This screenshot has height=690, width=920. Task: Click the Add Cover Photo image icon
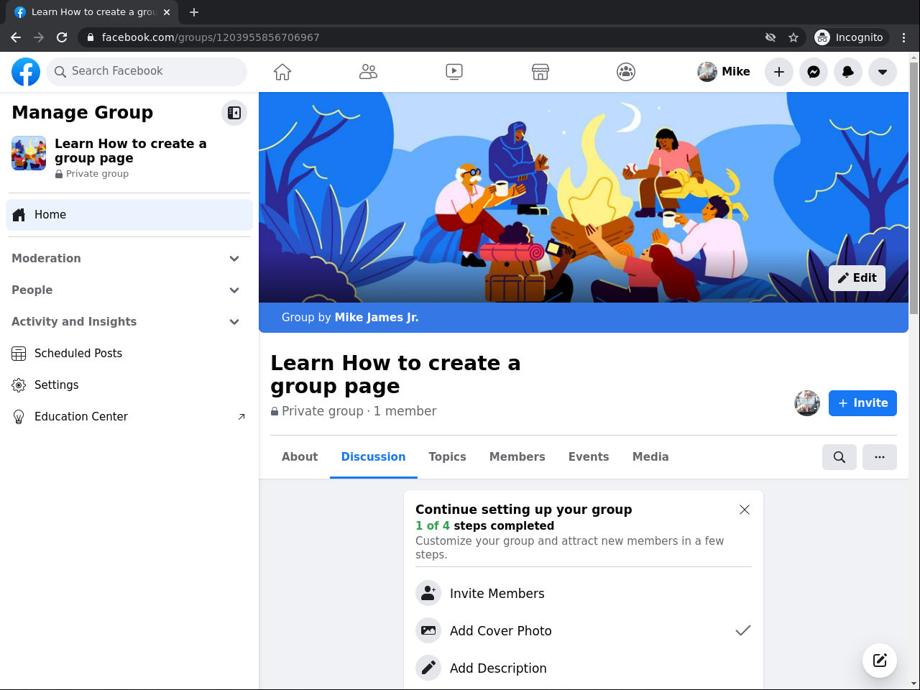coord(428,631)
